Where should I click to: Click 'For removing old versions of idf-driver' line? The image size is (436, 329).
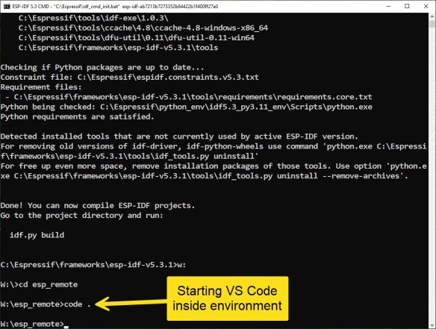(214, 146)
